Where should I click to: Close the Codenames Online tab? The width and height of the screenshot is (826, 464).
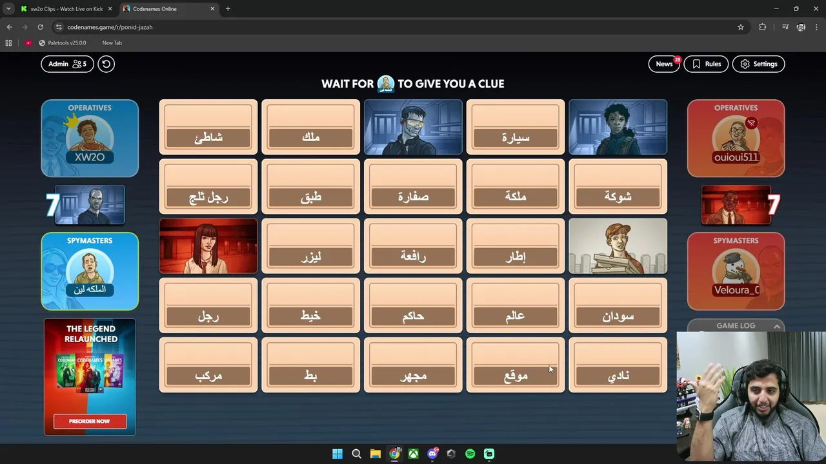click(212, 9)
